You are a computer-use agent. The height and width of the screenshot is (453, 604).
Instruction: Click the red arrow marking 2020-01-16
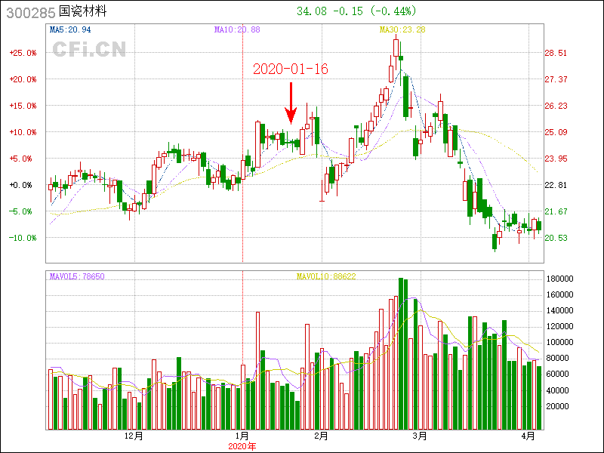290,103
